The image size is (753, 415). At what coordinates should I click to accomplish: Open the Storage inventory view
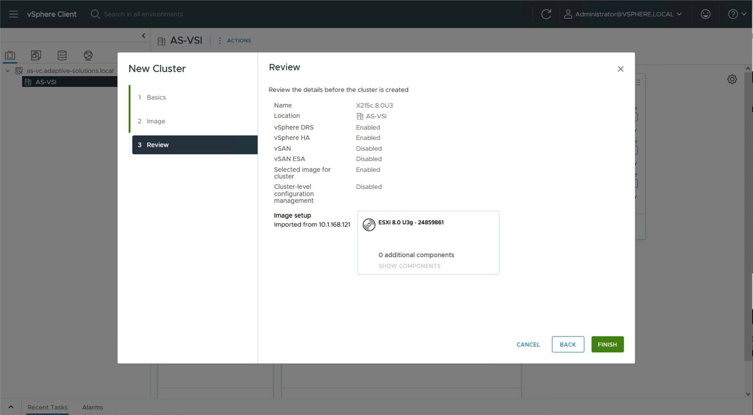click(x=62, y=55)
